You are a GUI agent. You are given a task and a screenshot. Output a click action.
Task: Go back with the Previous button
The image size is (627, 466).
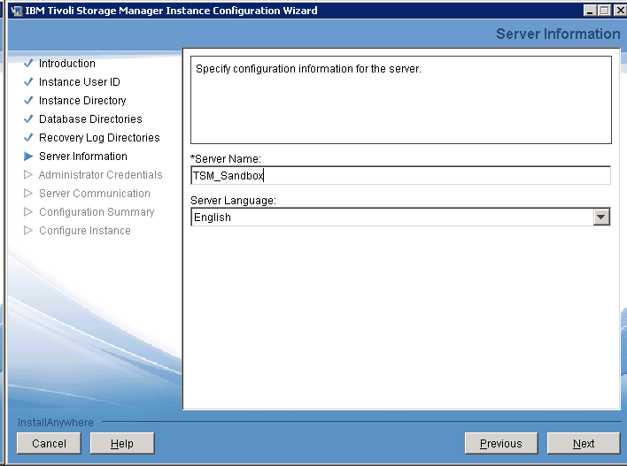[x=500, y=444]
